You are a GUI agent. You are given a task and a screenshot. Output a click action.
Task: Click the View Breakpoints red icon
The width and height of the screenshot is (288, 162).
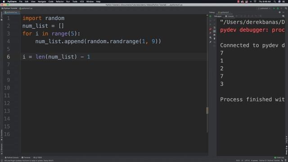(x=211, y=29)
